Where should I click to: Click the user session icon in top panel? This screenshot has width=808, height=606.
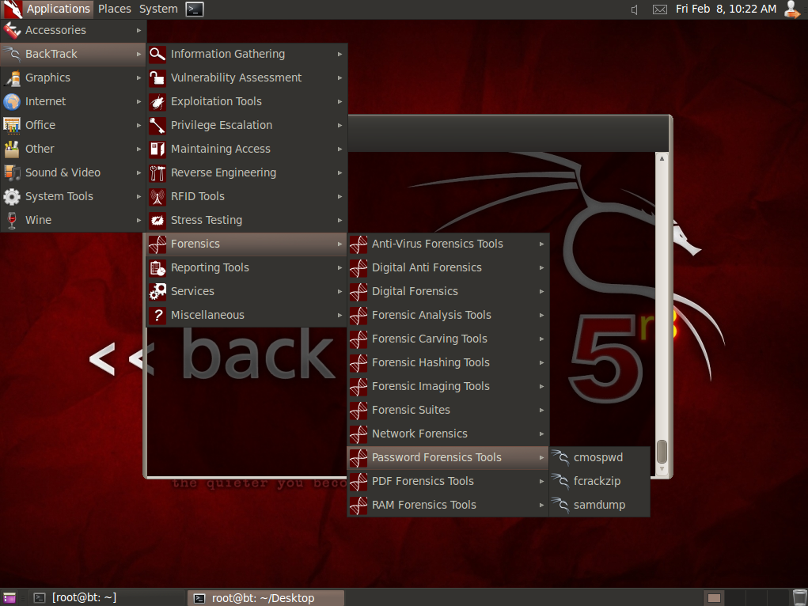click(x=792, y=9)
